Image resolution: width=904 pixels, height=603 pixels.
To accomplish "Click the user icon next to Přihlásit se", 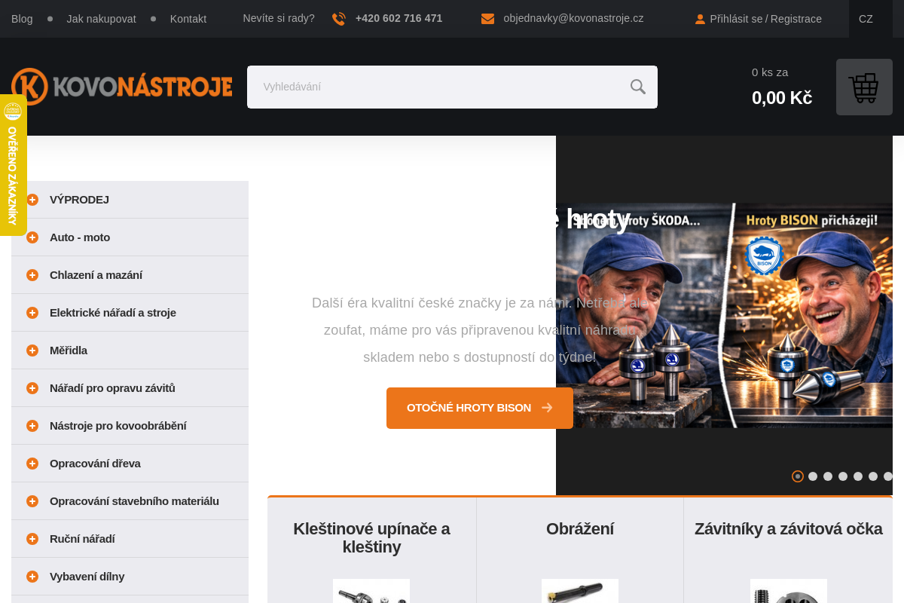I will [700, 20].
